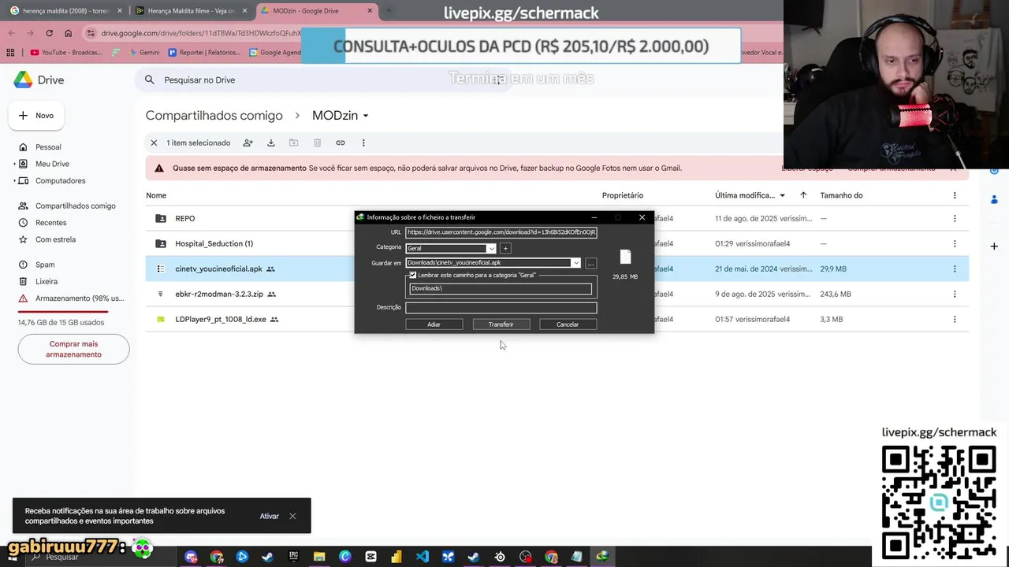Screen dimensions: 1009x567
Task: Select cinetv_youcineoficial.apk file
Action: click(218, 269)
